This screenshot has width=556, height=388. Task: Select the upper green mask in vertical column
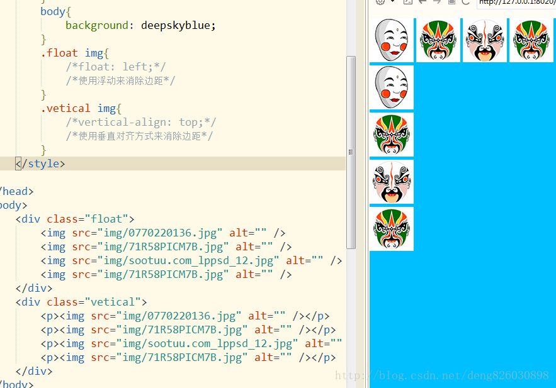pos(392,135)
